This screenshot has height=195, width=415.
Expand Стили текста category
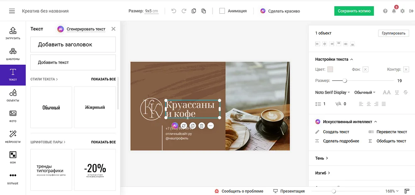[44, 79]
